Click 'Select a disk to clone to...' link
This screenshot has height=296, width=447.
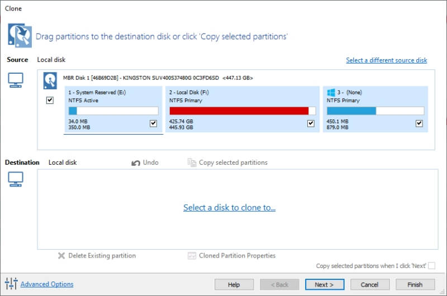[x=229, y=207]
